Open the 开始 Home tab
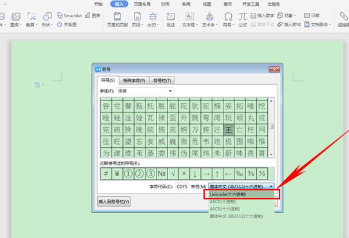 coord(98,4)
